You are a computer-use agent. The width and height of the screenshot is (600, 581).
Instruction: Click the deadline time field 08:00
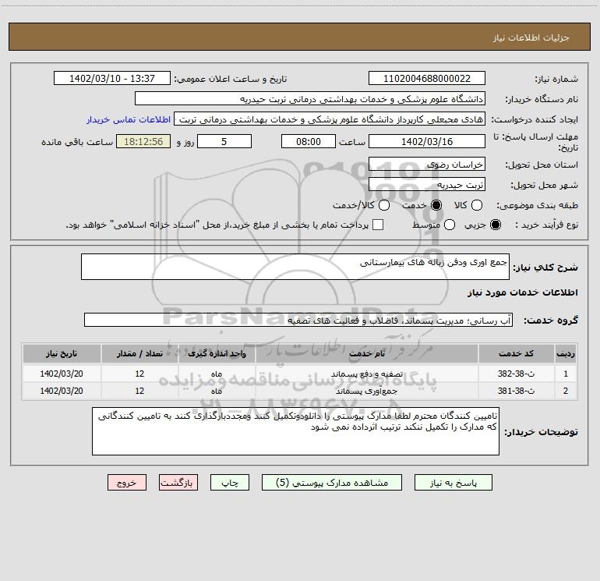click(x=309, y=141)
